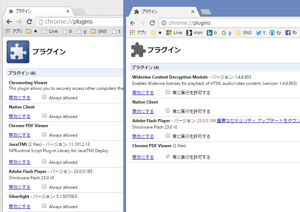Disable Adobe Flash Player in right window
300x212 pixels.
pos(143,137)
